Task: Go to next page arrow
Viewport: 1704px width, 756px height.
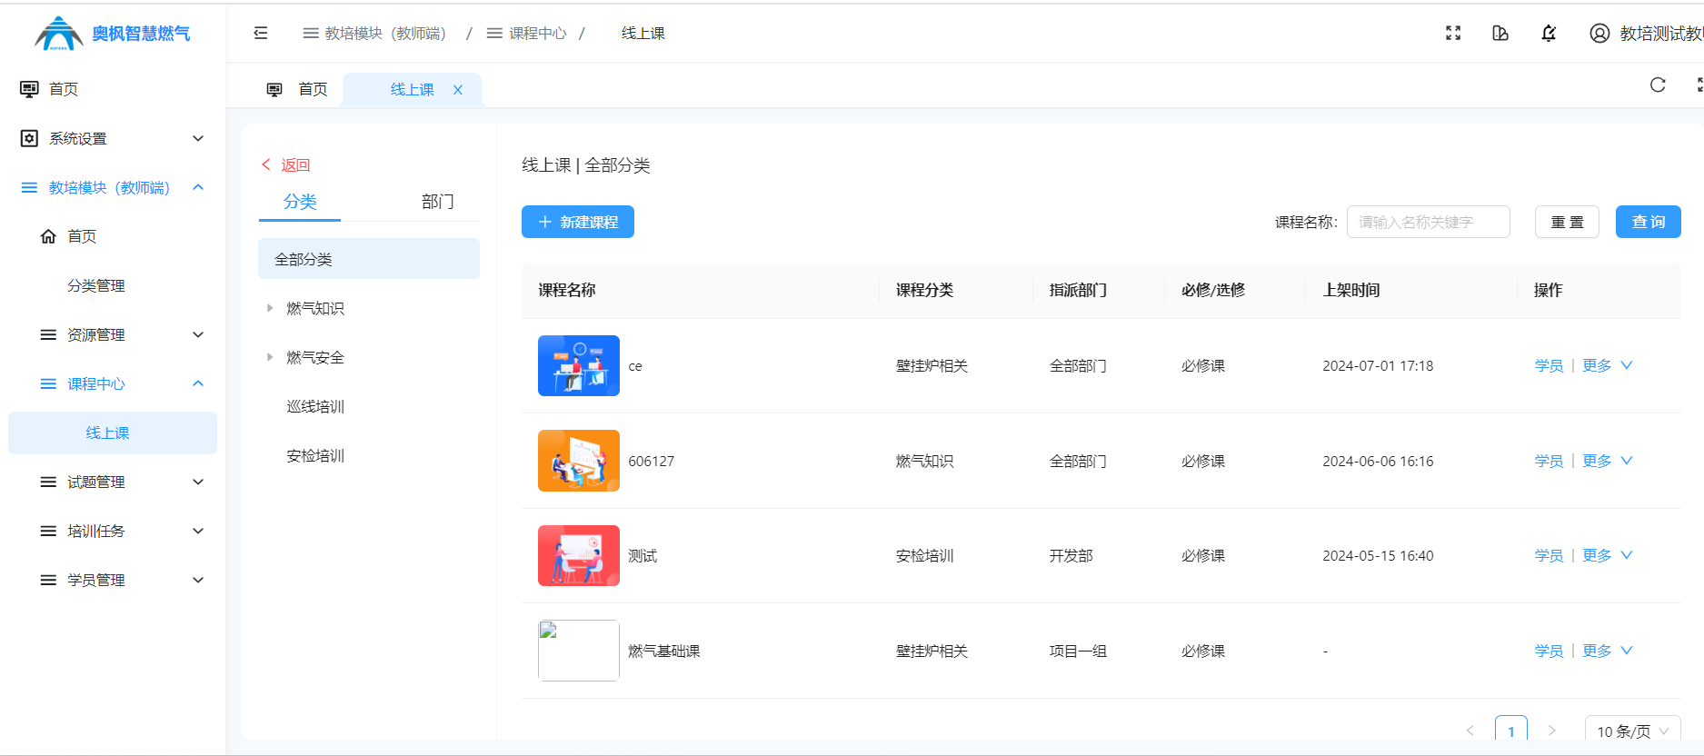Action: pos(1552,731)
